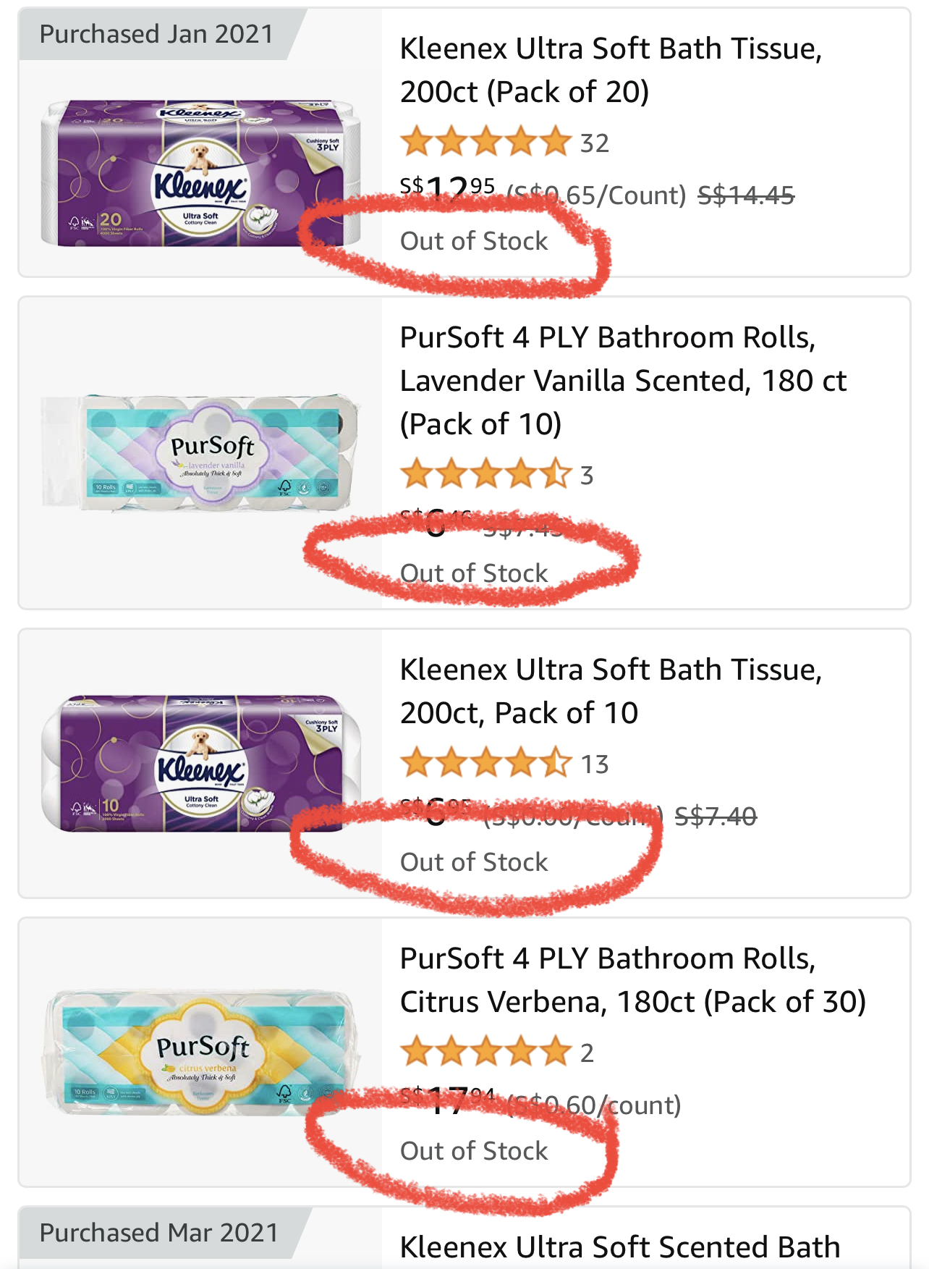Click the stars under PurSoft Citrus Verbena

pyautogui.click(x=485, y=1052)
